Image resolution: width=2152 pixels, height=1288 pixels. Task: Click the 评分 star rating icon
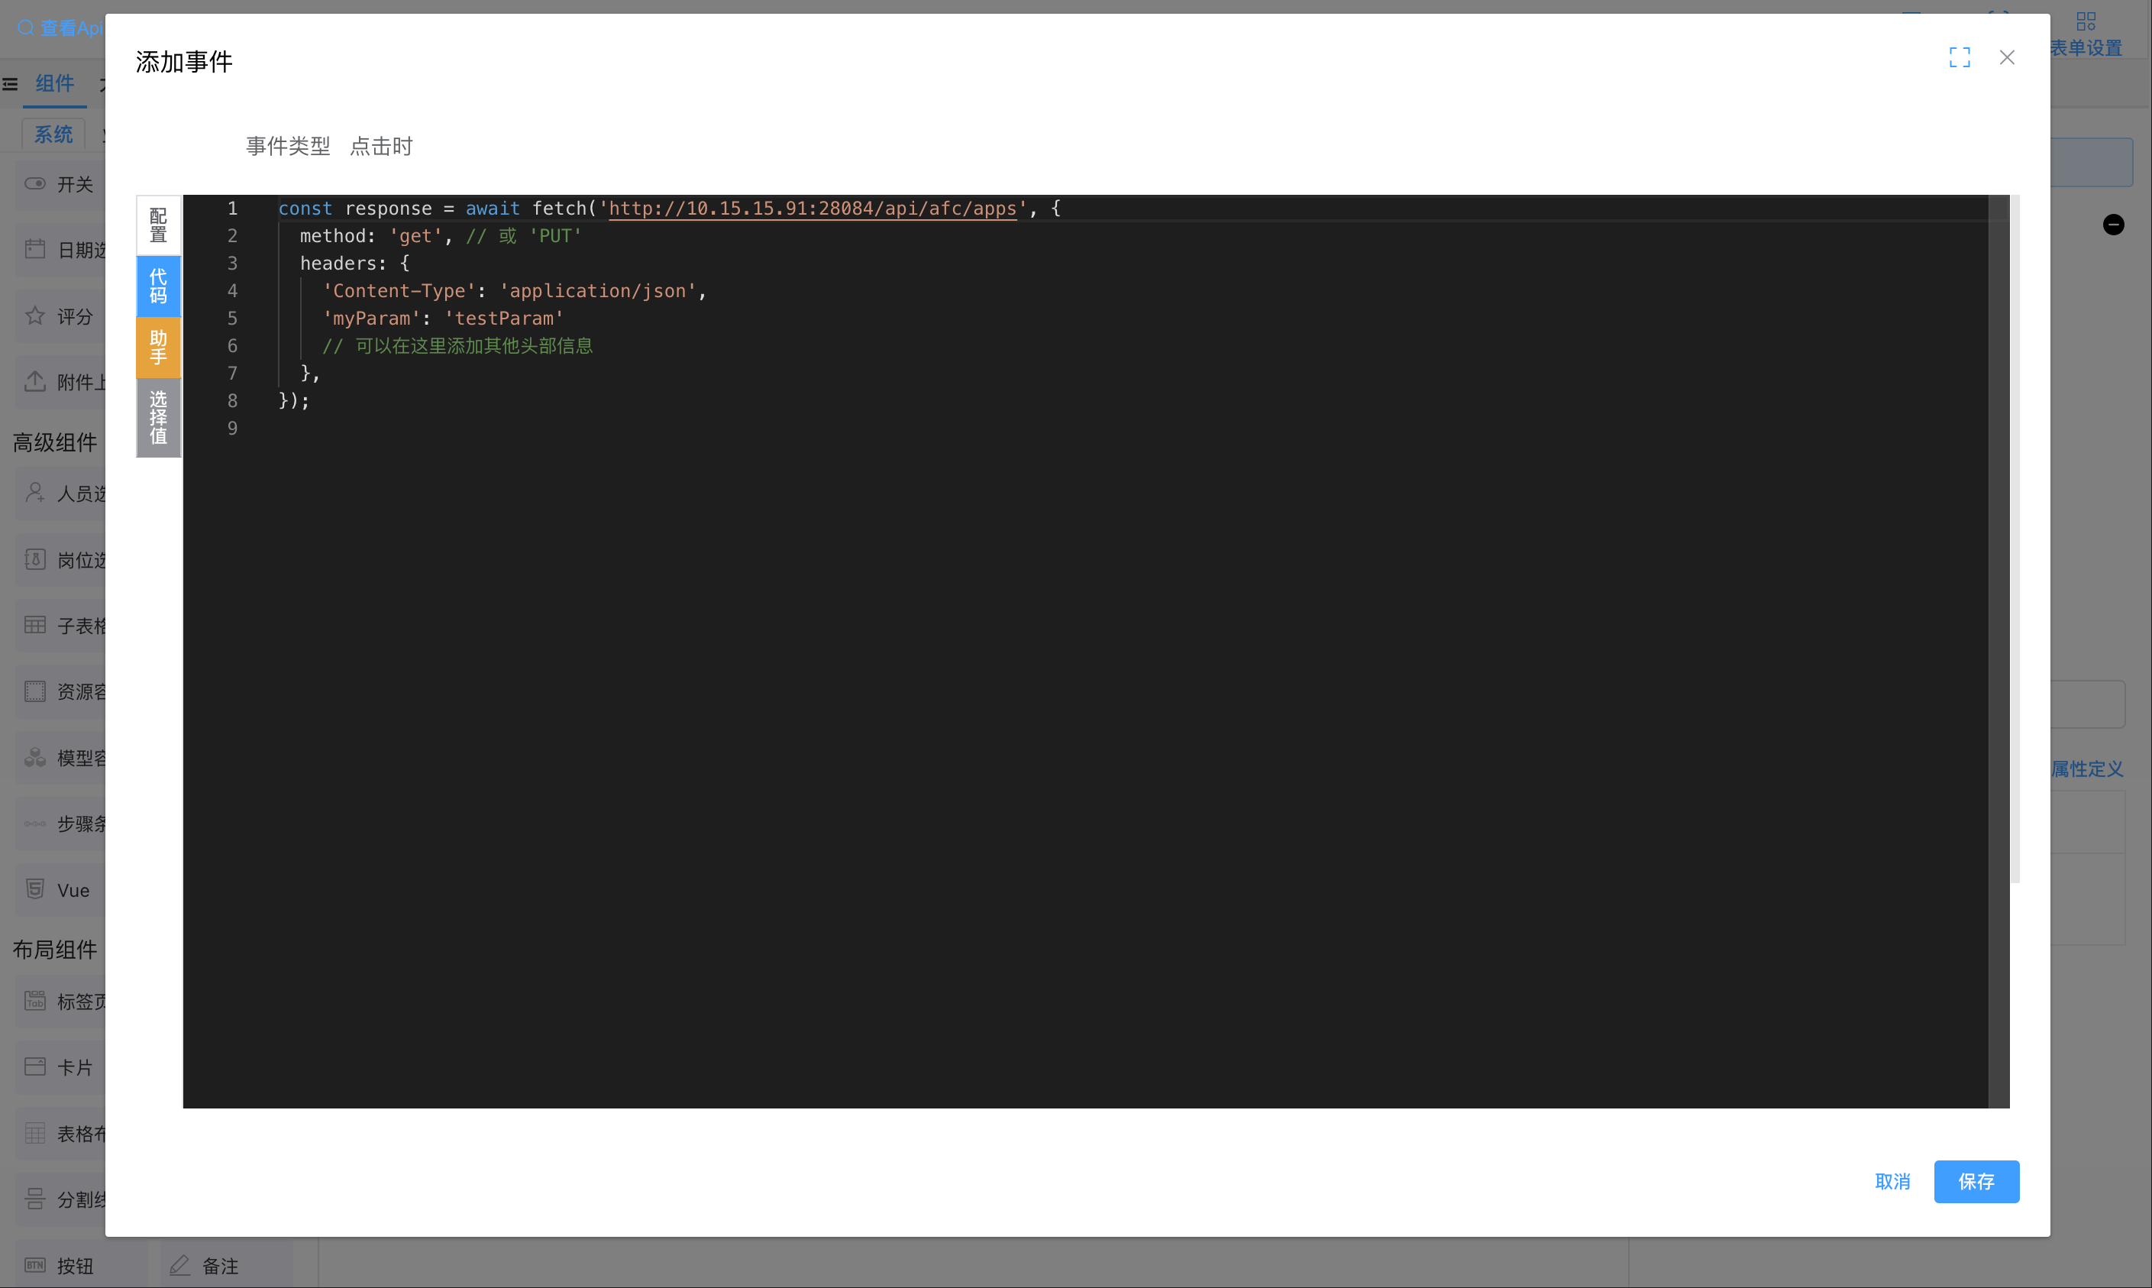pos(34,315)
